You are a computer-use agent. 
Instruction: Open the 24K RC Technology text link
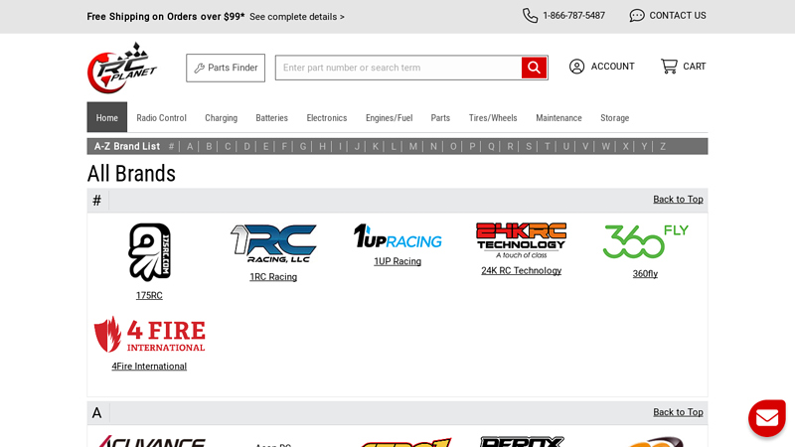(x=521, y=270)
